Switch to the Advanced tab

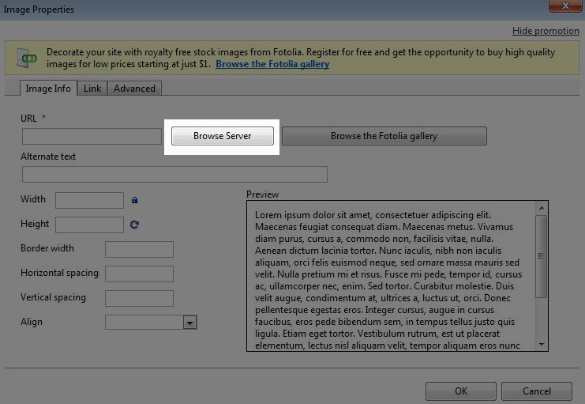point(134,89)
